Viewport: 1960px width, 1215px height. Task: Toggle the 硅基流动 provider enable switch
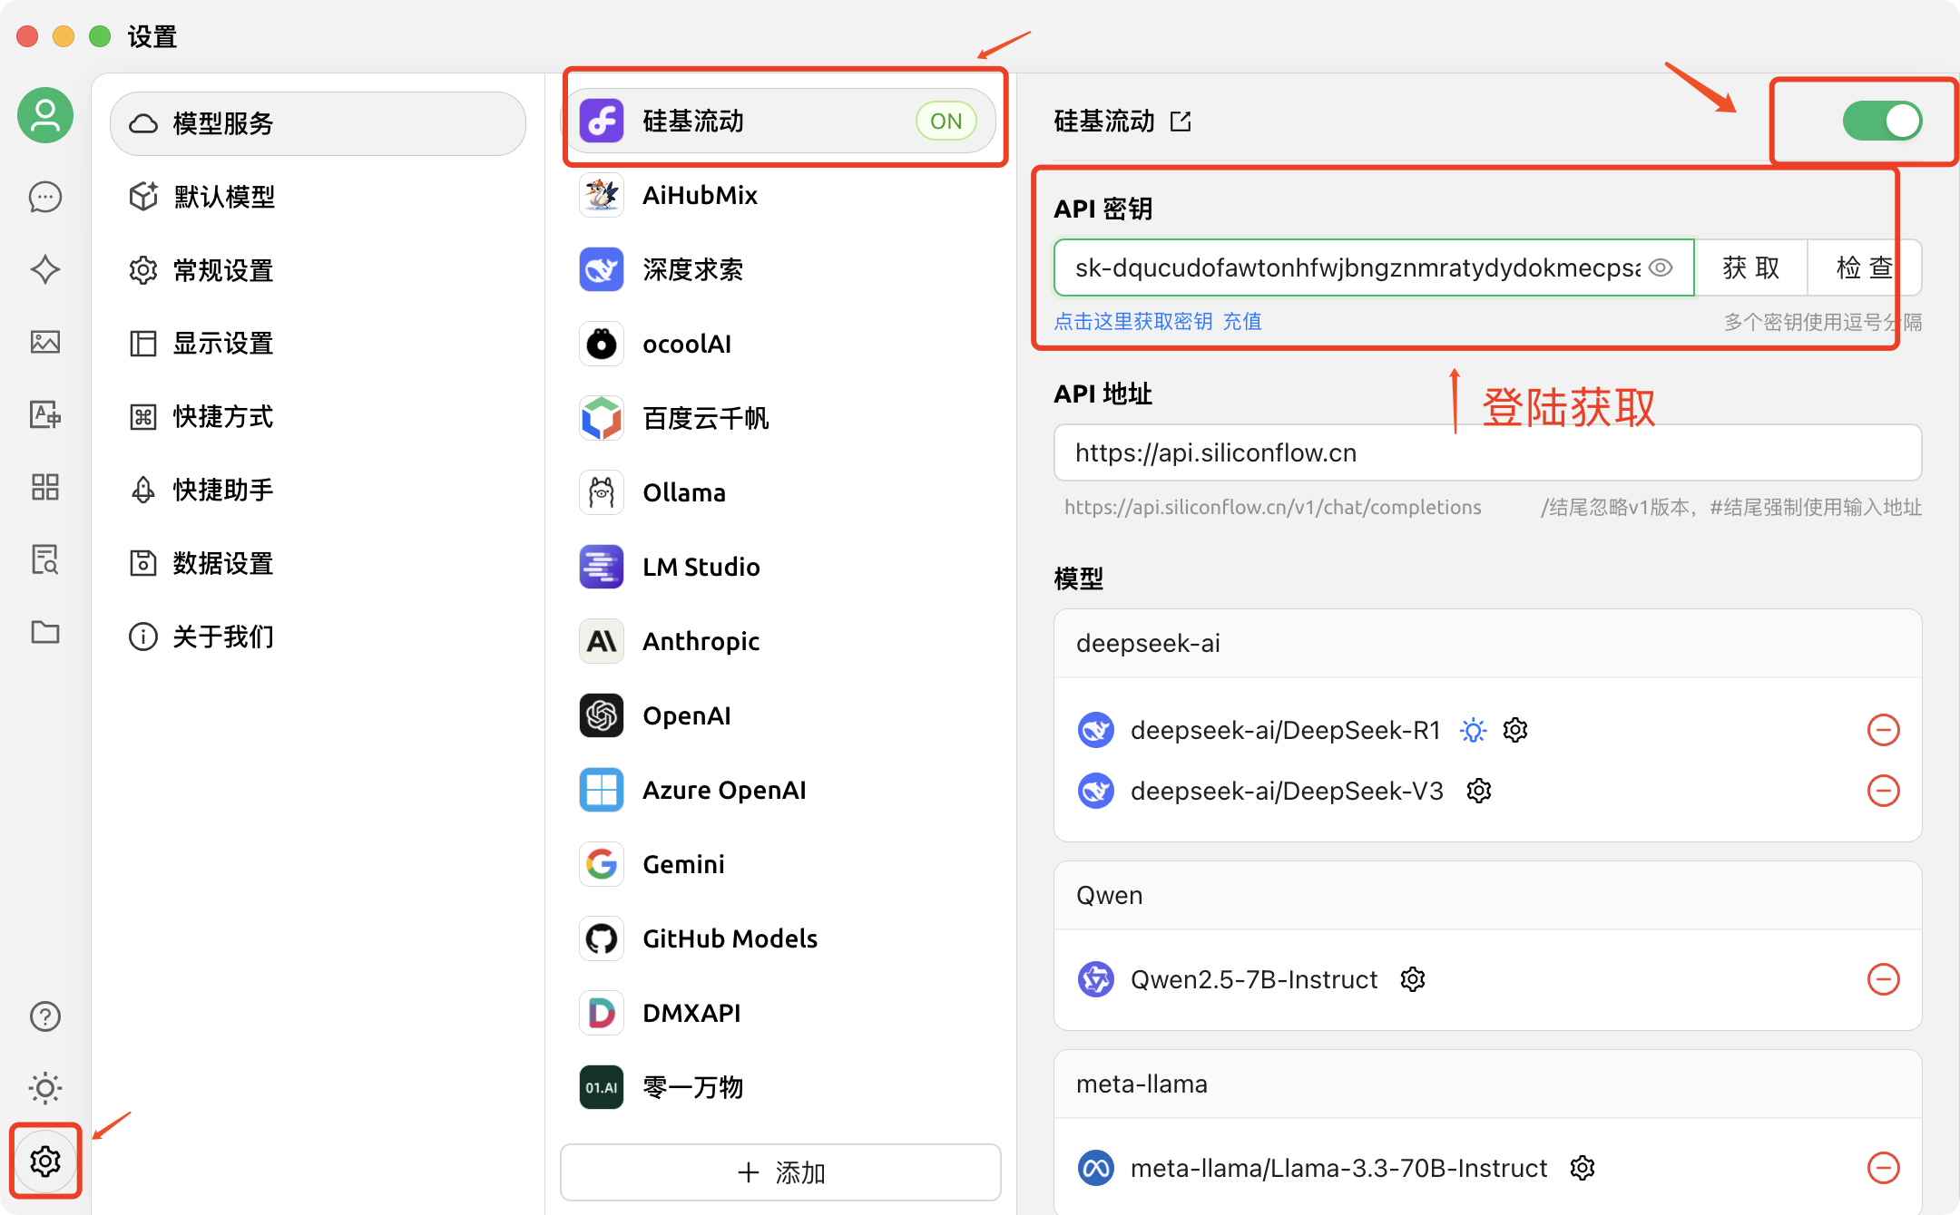click(1881, 121)
